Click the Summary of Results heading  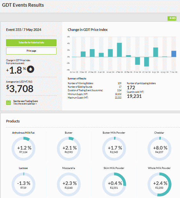(x=77, y=78)
